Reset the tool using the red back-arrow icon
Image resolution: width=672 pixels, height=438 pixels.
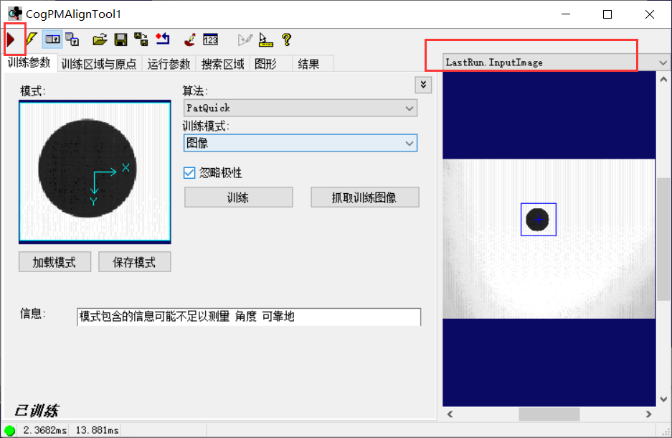click(x=161, y=39)
